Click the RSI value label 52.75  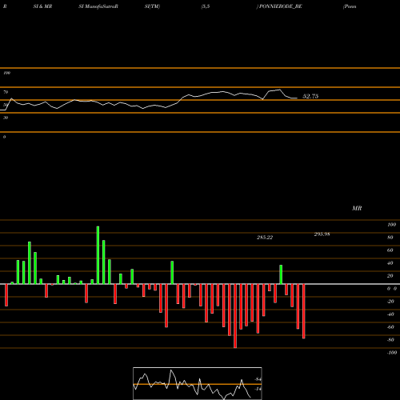point(310,96)
